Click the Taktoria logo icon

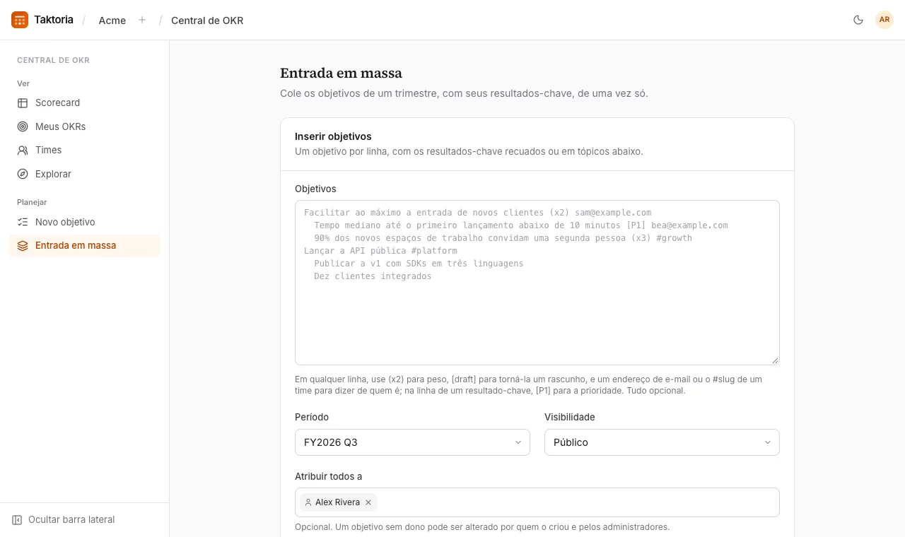20,20
